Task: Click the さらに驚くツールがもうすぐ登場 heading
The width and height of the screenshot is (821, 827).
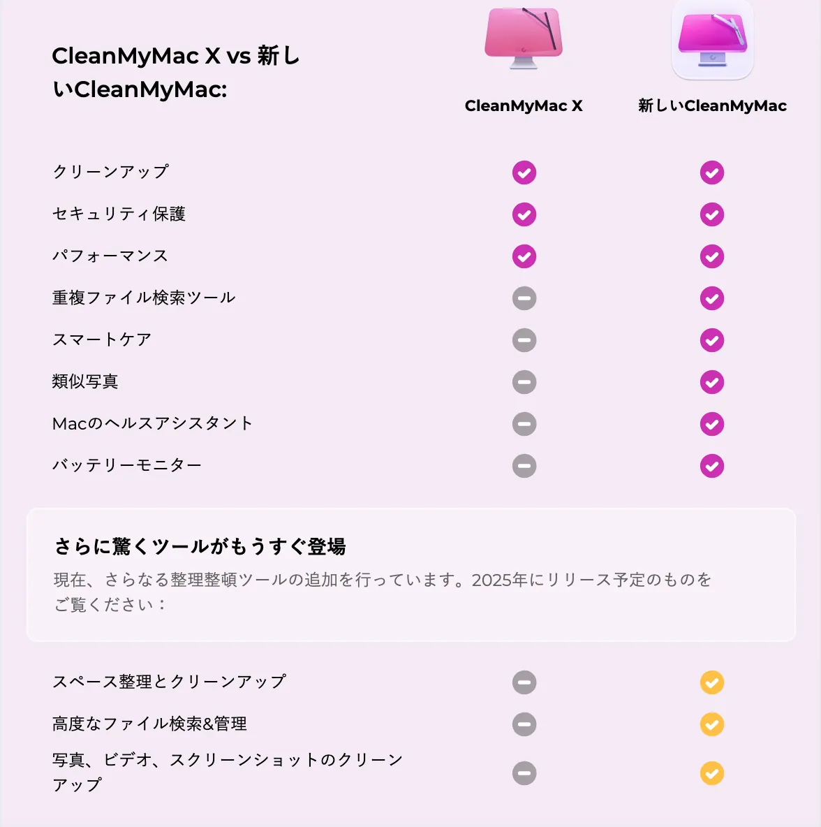Action: point(200,546)
